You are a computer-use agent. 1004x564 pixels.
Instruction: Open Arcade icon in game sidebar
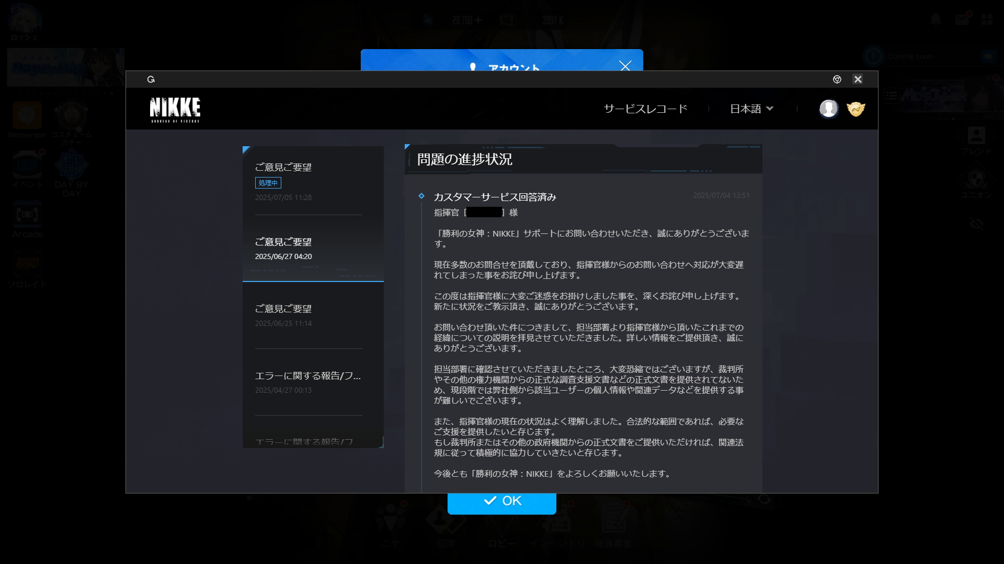point(27,219)
